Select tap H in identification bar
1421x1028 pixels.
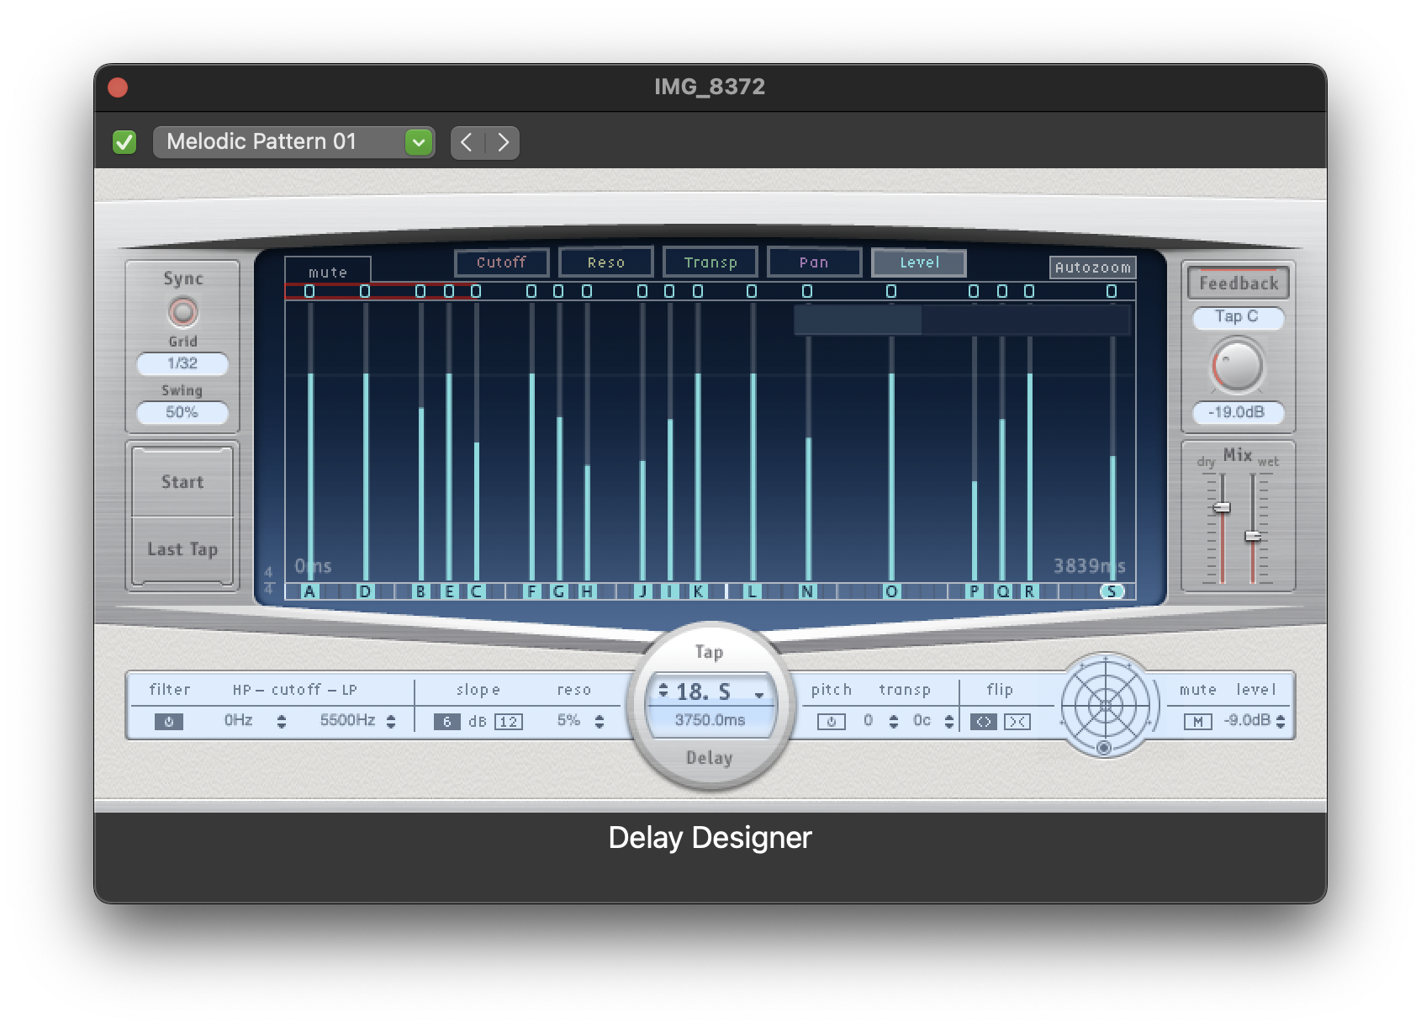(x=587, y=591)
